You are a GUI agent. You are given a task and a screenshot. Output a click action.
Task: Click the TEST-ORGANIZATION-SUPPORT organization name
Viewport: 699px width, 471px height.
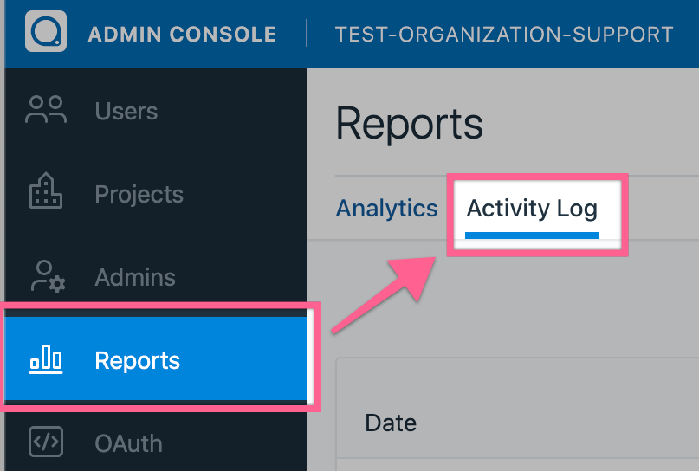(x=504, y=35)
